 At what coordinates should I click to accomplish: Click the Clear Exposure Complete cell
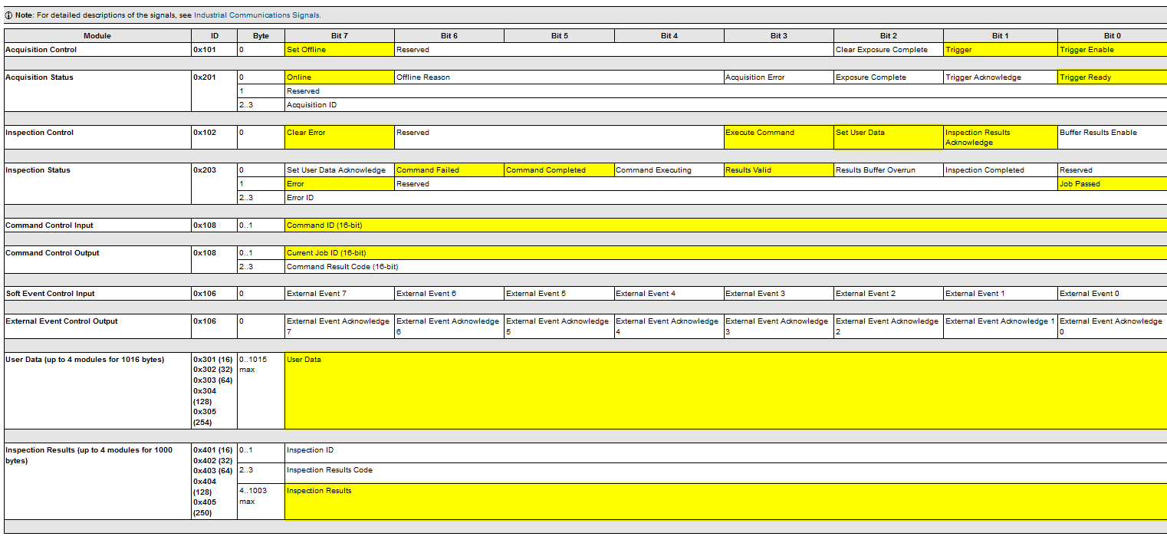[x=889, y=50]
